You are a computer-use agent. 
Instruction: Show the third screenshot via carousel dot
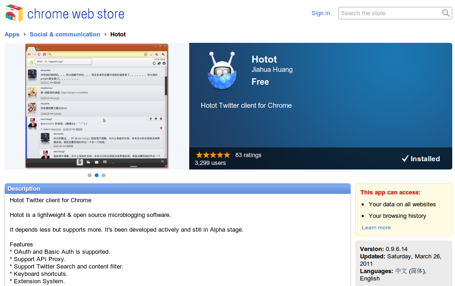click(x=103, y=175)
